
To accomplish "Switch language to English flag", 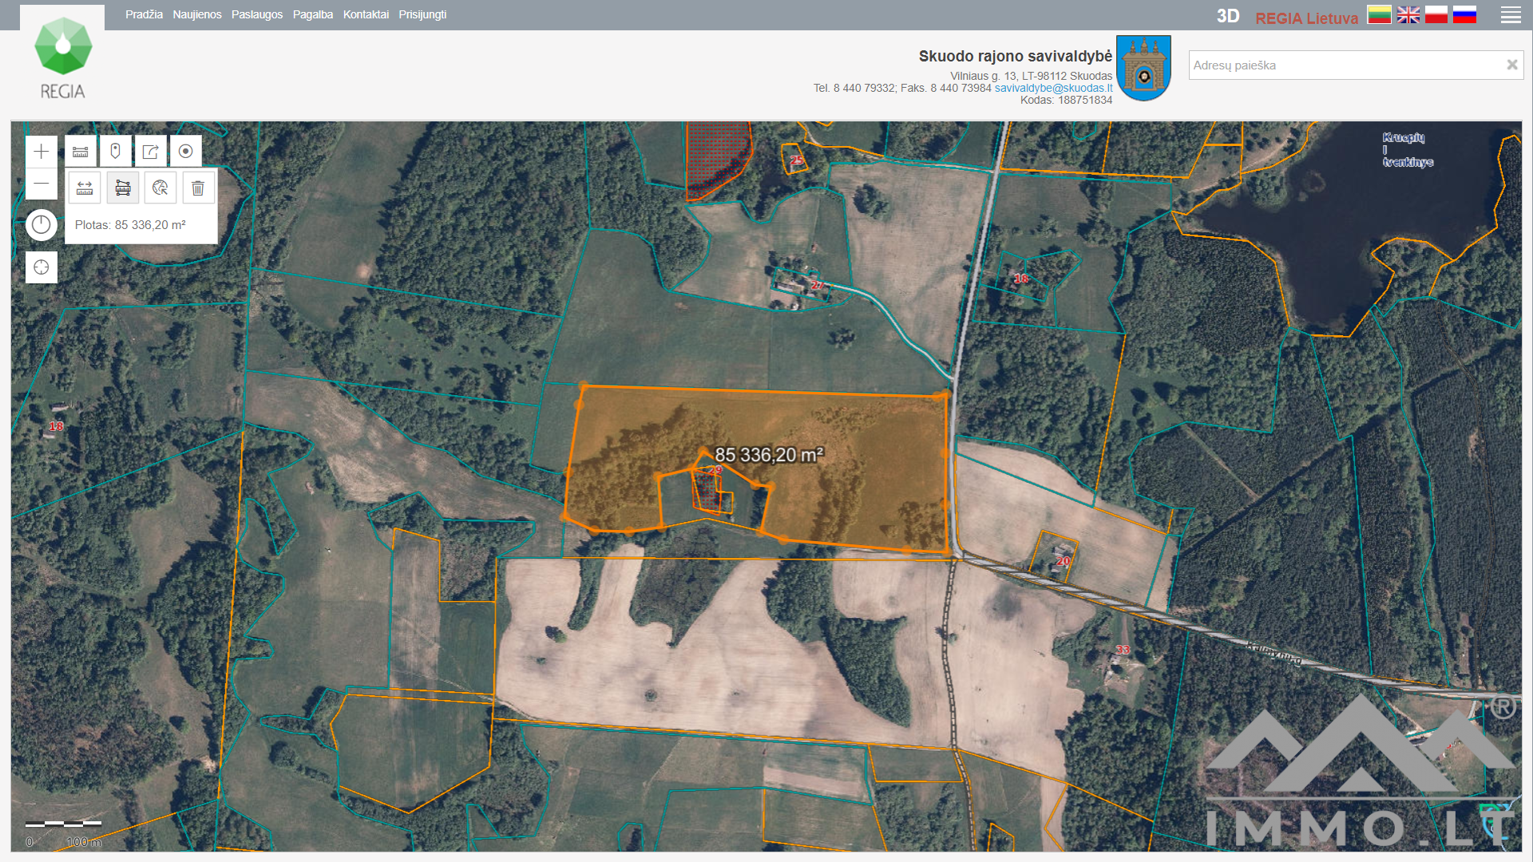I will pyautogui.click(x=1408, y=14).
